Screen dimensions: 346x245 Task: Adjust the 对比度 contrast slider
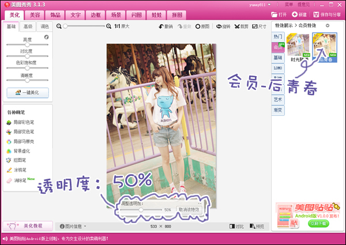27,56
